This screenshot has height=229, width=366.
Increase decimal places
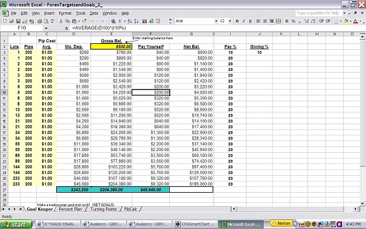306,21
